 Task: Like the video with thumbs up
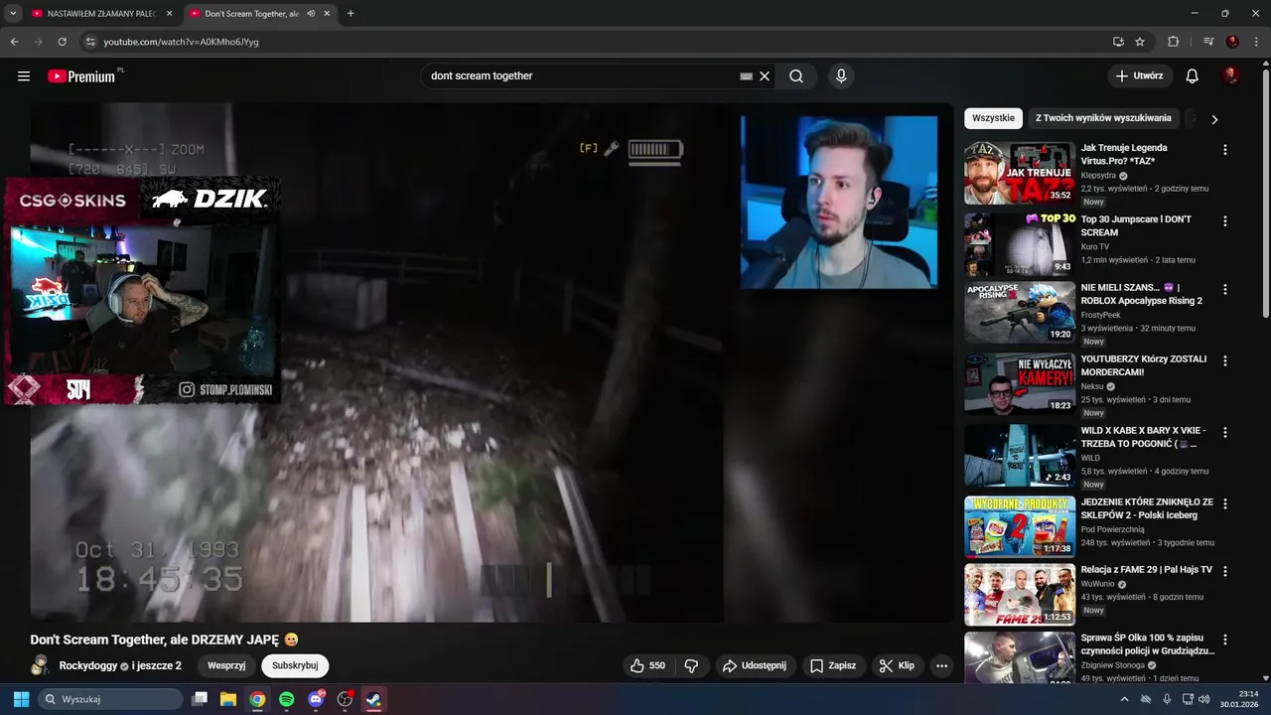(x=647, y=665)
